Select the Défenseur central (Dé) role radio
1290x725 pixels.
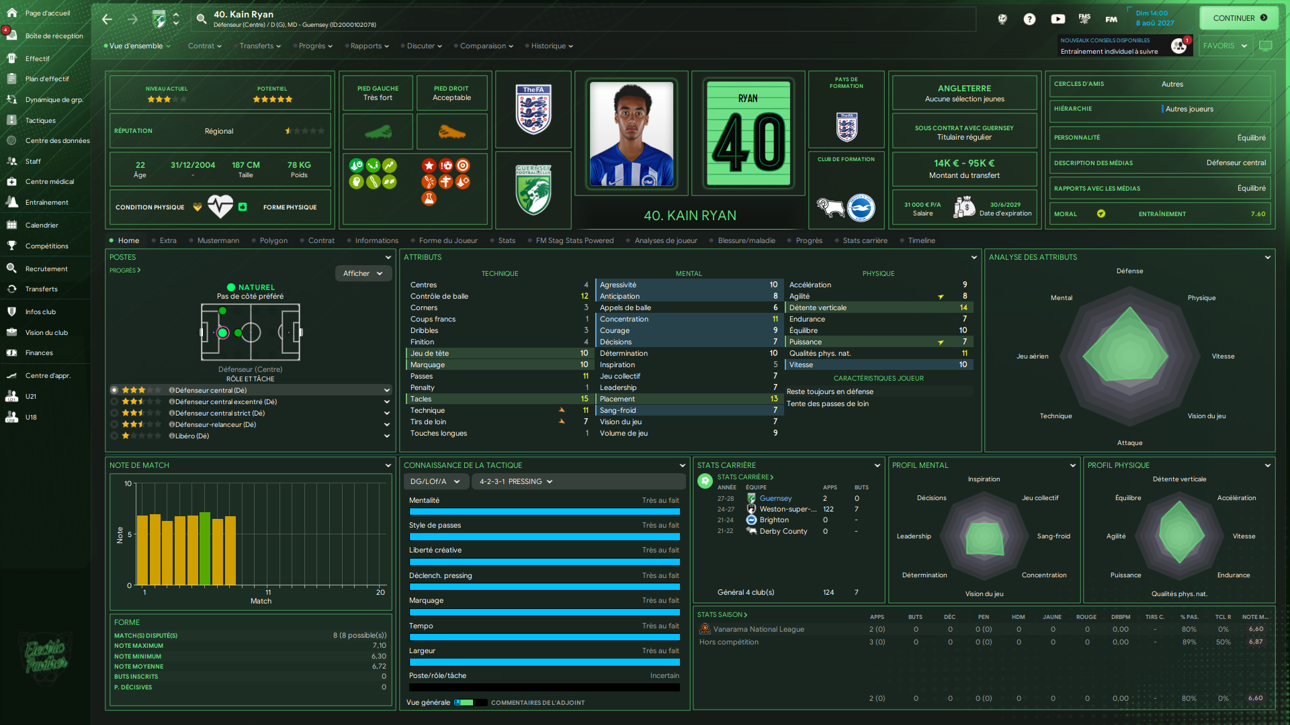tap(114, 390)
